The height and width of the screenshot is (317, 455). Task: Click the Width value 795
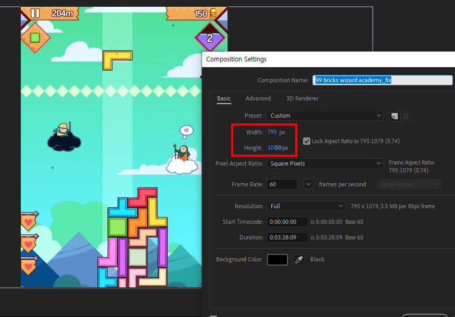click(x=272, y=132)
